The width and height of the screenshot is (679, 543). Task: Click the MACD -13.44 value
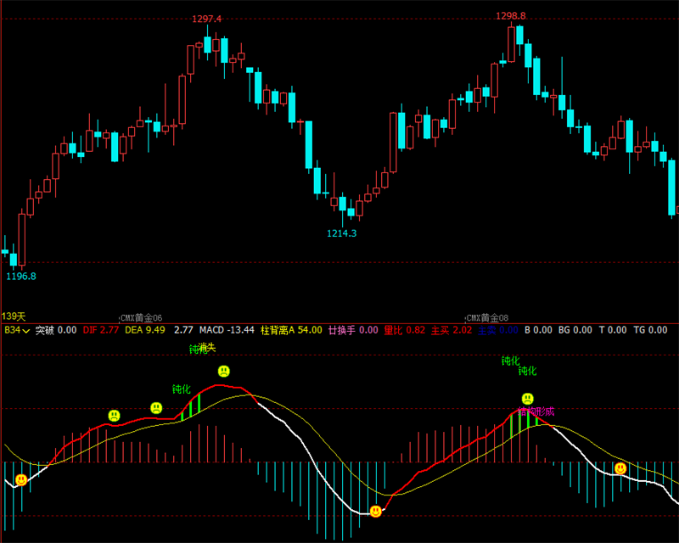click(227, 330)
